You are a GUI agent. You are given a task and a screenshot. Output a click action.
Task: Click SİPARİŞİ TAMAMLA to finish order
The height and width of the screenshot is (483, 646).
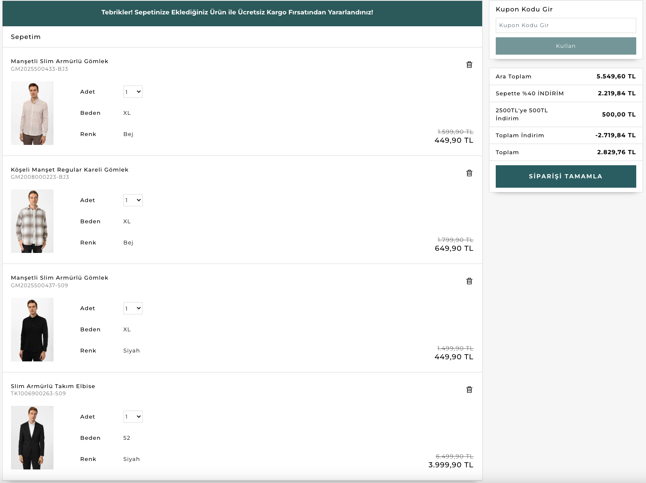coord(566,176)
